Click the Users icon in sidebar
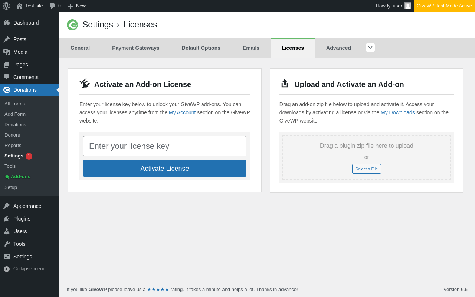475x297 pixels. [7, 231]
